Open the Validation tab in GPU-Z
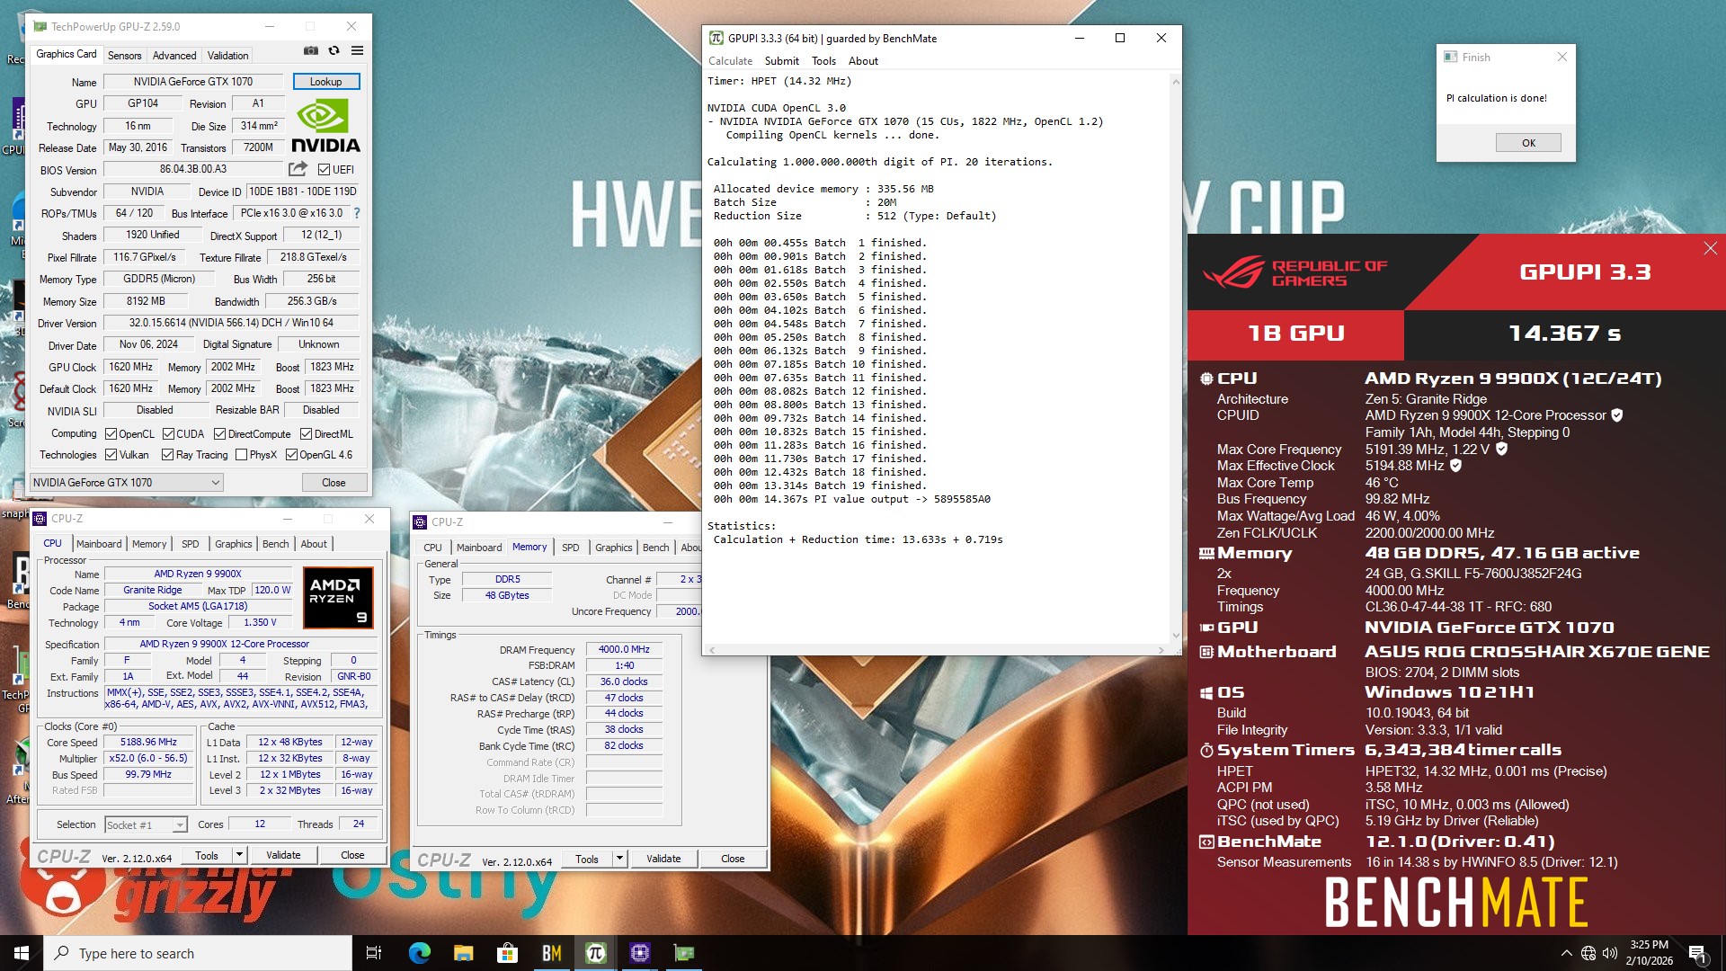 point(227,55)
